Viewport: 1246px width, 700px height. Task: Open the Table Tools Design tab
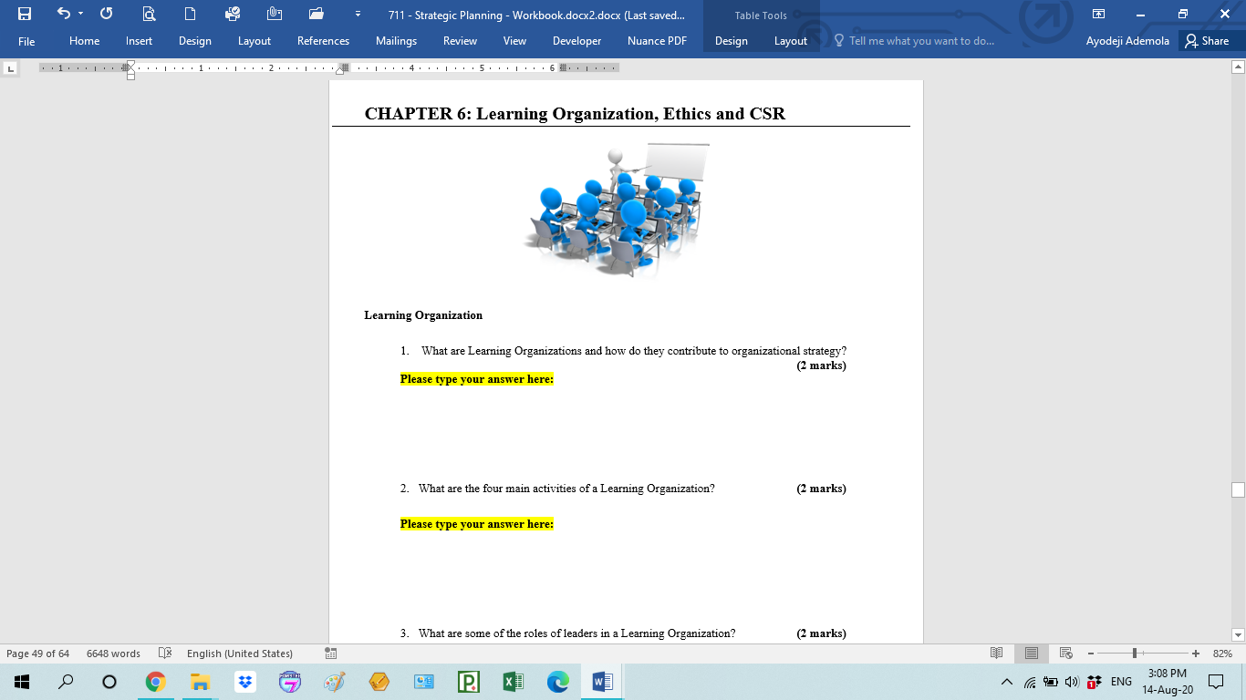(731, 41)
